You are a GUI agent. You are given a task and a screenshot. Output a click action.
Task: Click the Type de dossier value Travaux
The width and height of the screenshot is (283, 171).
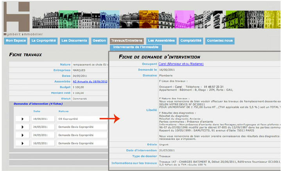(x=165, y=156)
